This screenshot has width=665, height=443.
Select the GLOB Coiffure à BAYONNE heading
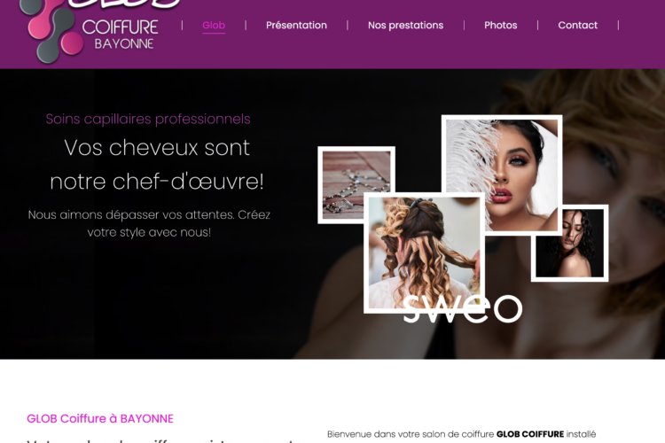coord(100,419)
